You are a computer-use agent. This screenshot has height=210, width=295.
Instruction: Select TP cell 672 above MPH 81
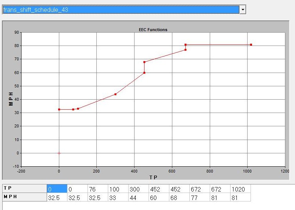pos(220,189)
